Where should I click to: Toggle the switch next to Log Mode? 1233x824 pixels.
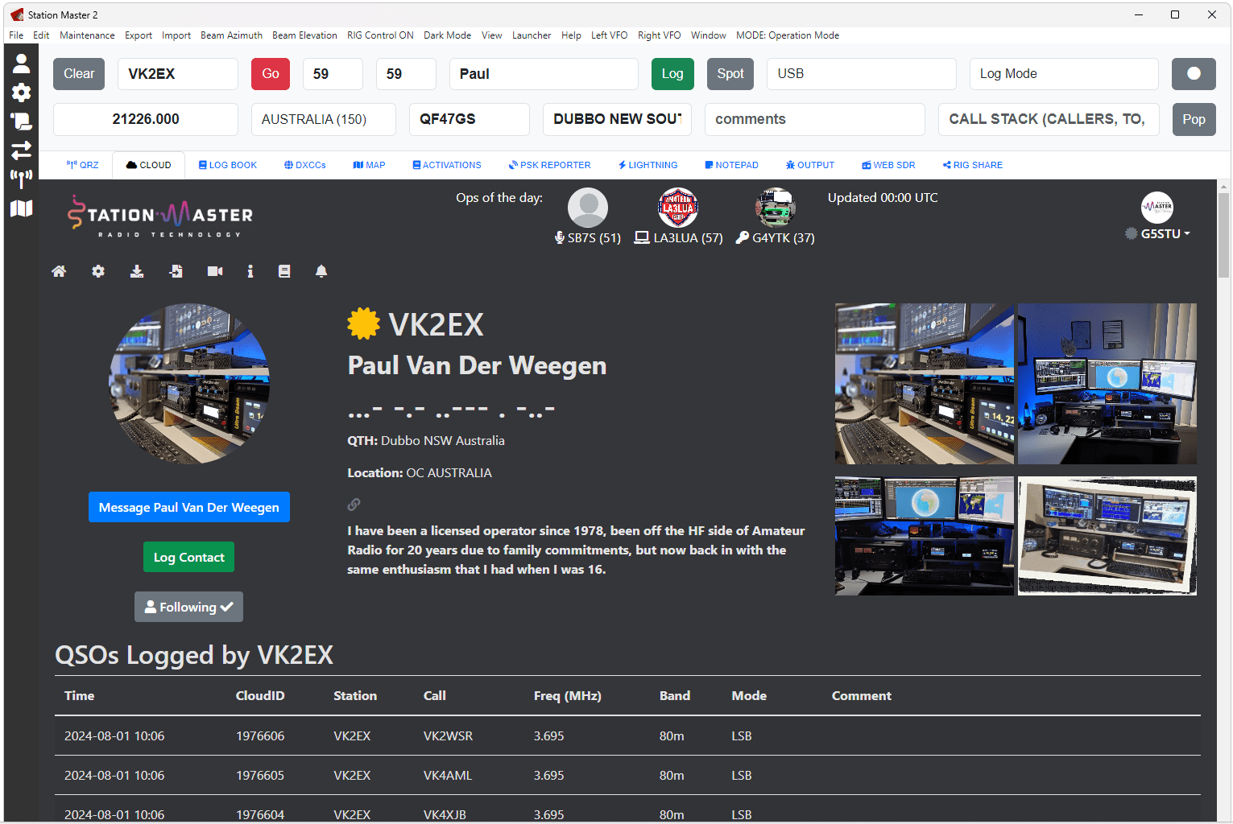(1194, 74)
